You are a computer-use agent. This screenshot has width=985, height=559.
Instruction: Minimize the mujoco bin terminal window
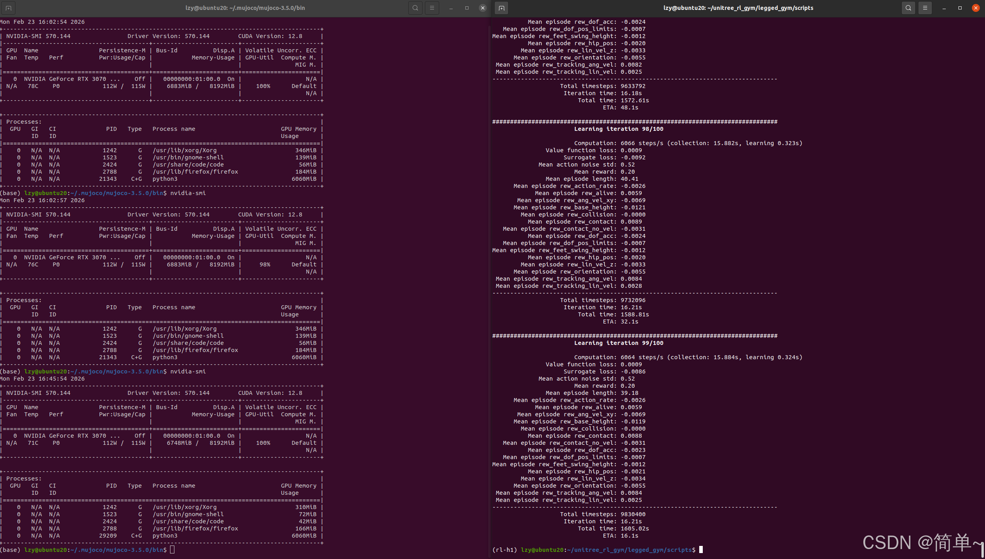click(x=451, y=8)
